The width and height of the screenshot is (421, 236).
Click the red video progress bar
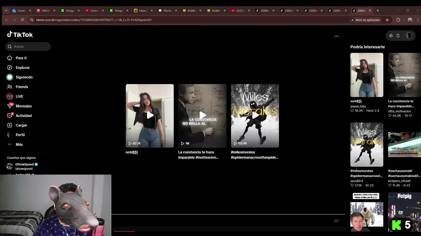[x=124, y=231]
